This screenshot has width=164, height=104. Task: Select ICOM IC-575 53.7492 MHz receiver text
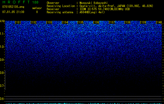tap(105, 9)
